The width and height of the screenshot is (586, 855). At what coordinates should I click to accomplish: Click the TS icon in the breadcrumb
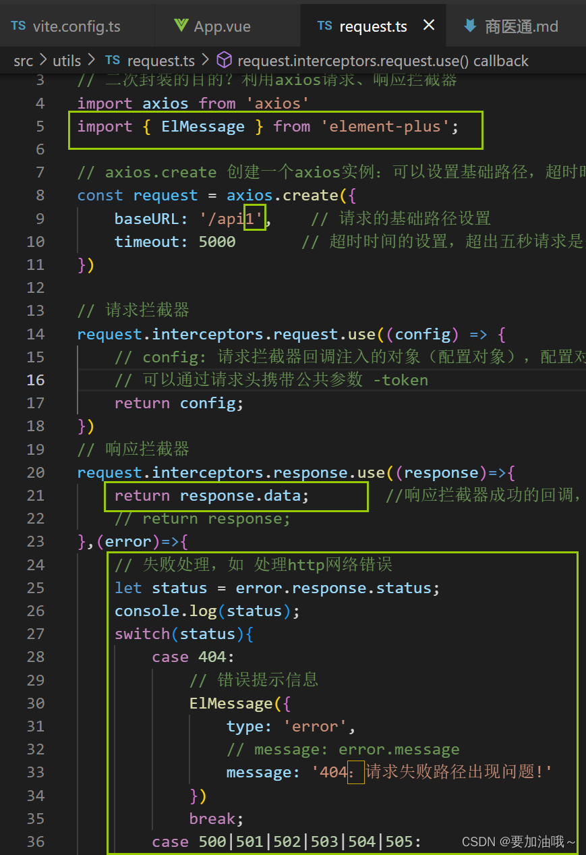click(x=113, y=61)
